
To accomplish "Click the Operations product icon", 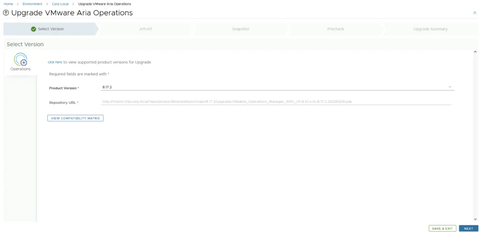I will 21,59.
